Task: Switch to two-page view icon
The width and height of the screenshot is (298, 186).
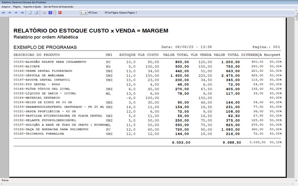Action: (x=36, y=13)
